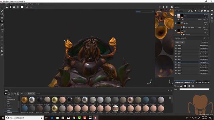214x120 pixels.
Task: Toggle visibility of texture set 1001
Action: tap(176, 46)
